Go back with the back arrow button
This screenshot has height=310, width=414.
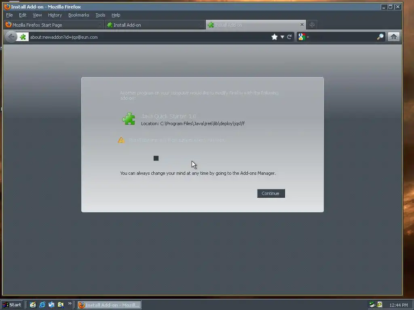coord(11,37)
